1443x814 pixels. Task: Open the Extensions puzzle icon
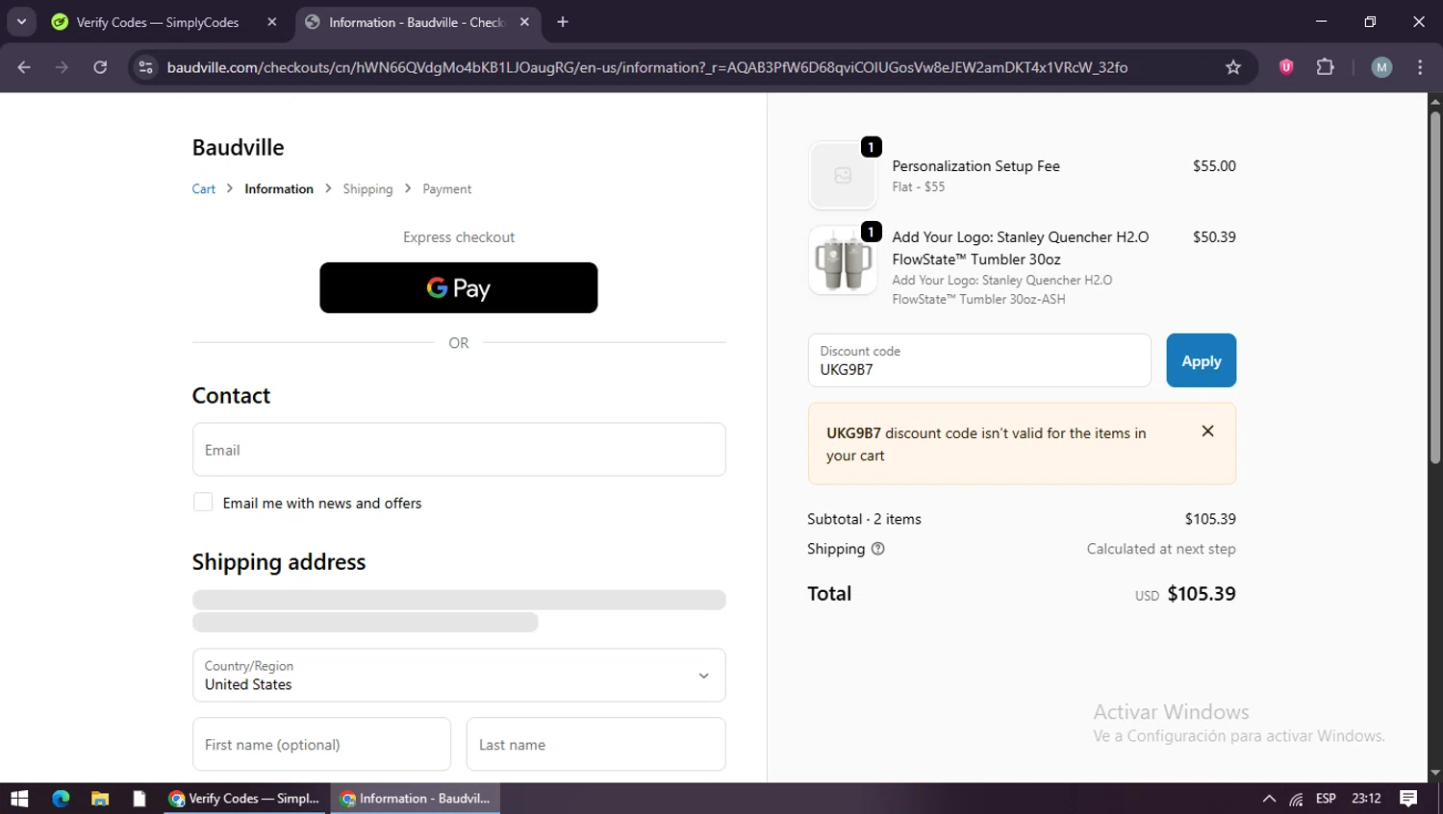pyautogui.click(x=1326, y=67)
